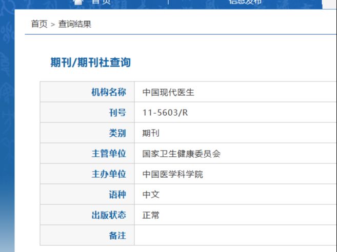Select the 刊号 value 11-5603/R

[165, 113]
